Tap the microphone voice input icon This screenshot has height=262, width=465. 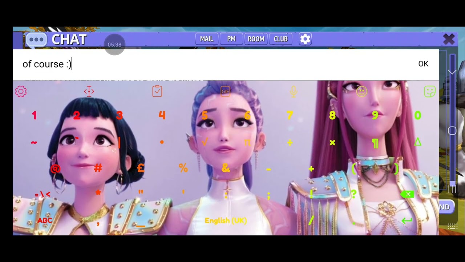pos(294,91)
